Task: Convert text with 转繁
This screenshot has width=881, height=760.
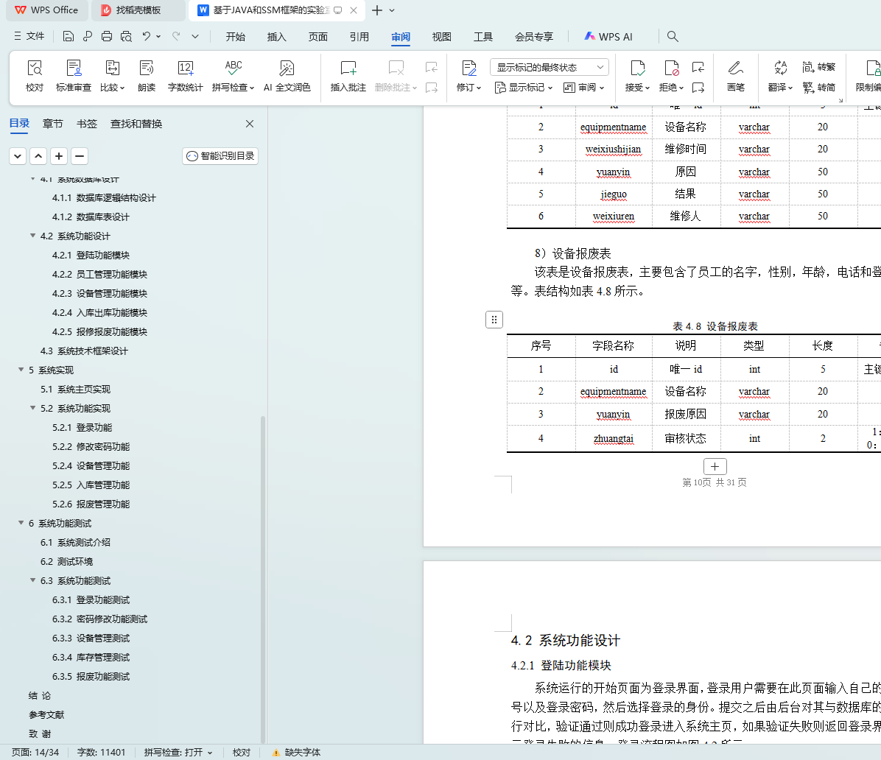Action: 819,67
